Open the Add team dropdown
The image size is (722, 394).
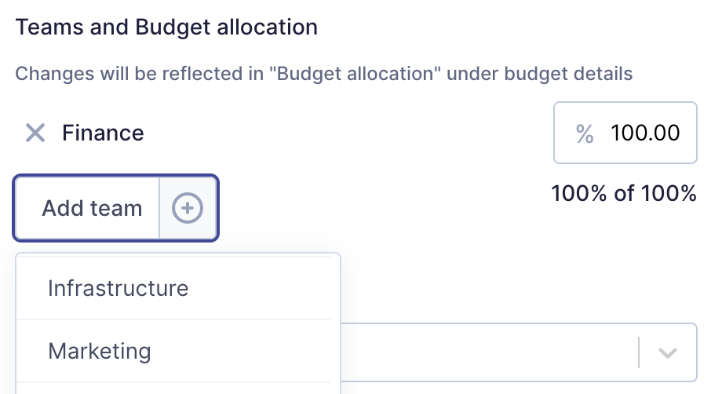[115, 208]
